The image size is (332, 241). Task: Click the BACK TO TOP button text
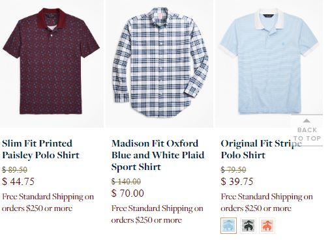[x=307, y=134]
